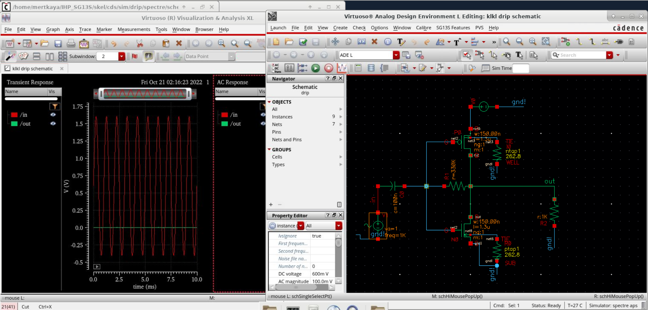Viewport: 648px width, 310px height.
Task: Show more toolbar items via double chevron
Action: coord(494,42)
